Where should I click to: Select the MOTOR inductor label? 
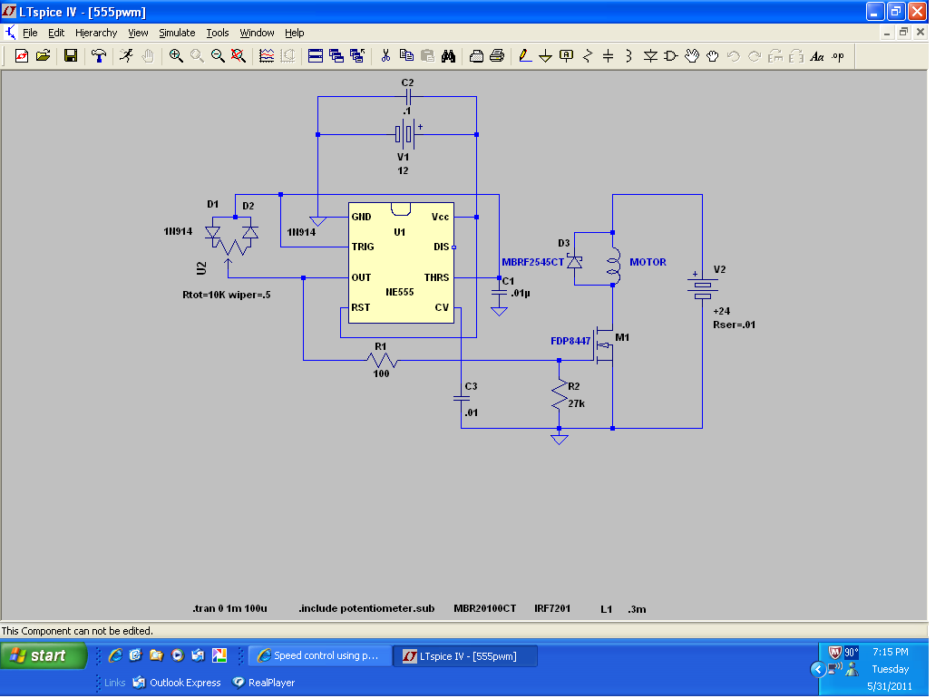648,262
